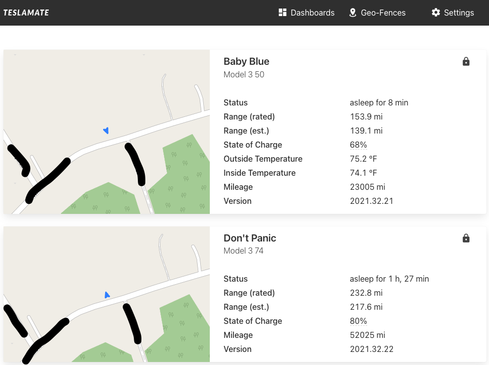Open the Geo-Fences page
Screen dimensions: 489x365
[377, 13]
